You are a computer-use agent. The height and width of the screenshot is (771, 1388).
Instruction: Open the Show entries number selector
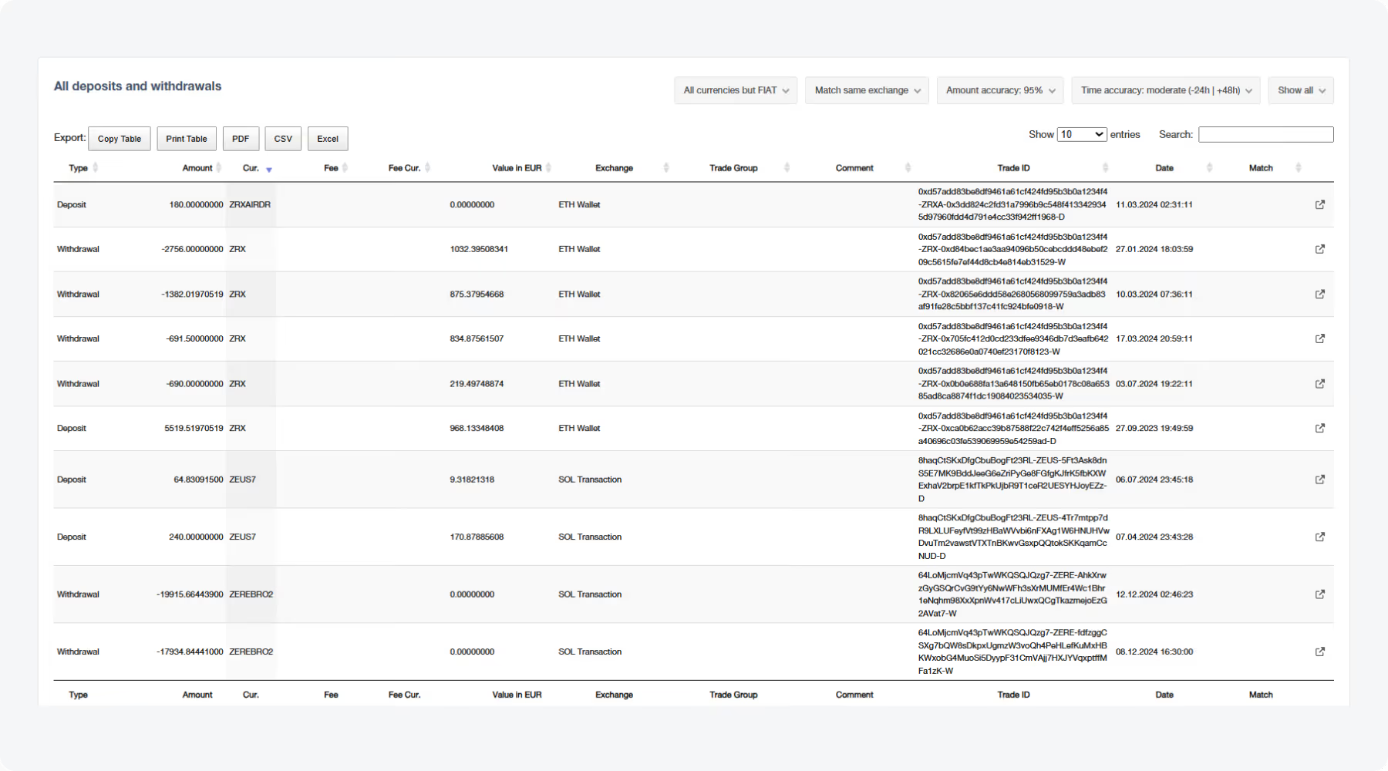[1082, 133]
